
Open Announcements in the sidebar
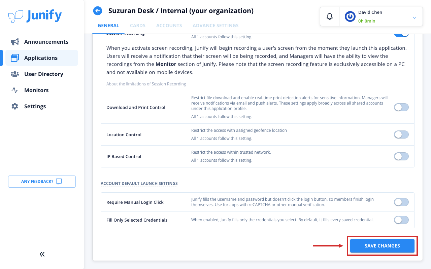(42, 42)
